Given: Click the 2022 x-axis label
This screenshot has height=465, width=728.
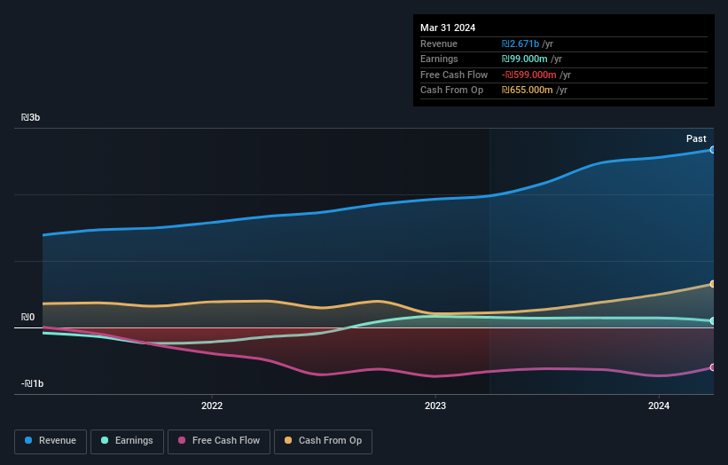Looking at the screenshot, I should 212,406.
